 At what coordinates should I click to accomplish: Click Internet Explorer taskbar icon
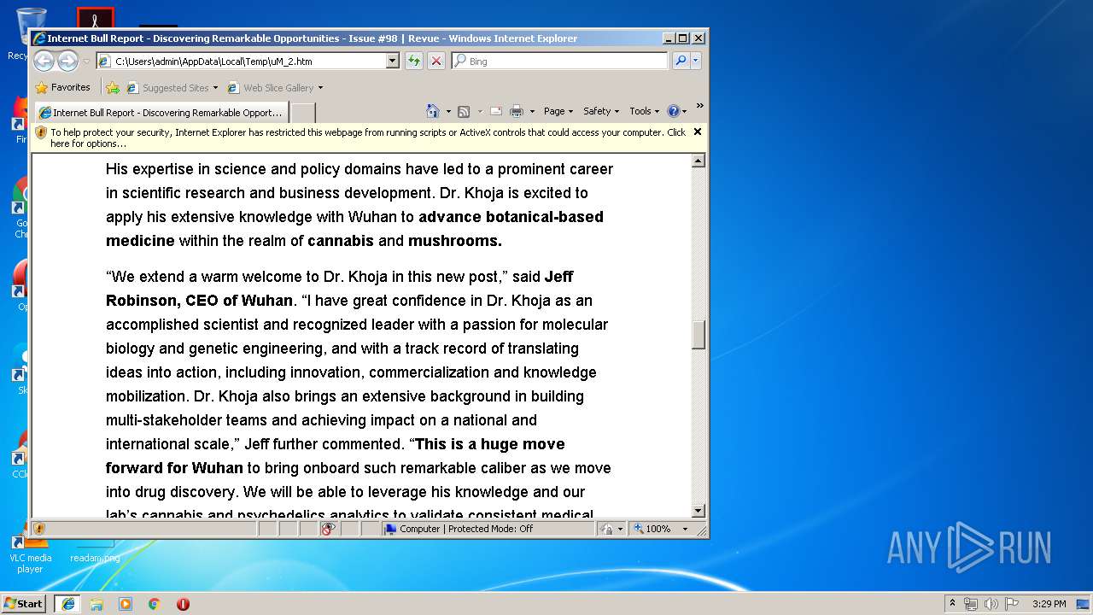(67, 604)
